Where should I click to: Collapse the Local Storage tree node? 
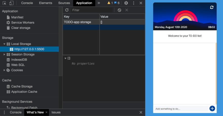coord(4,44)
